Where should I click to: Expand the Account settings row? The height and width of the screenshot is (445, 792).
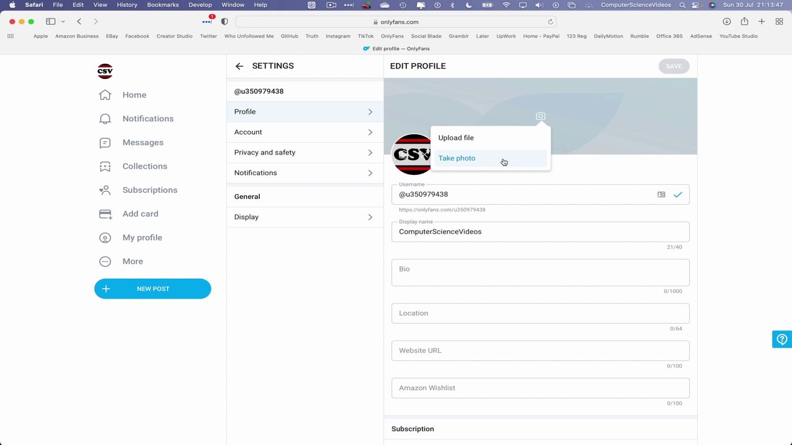[305, 132]
